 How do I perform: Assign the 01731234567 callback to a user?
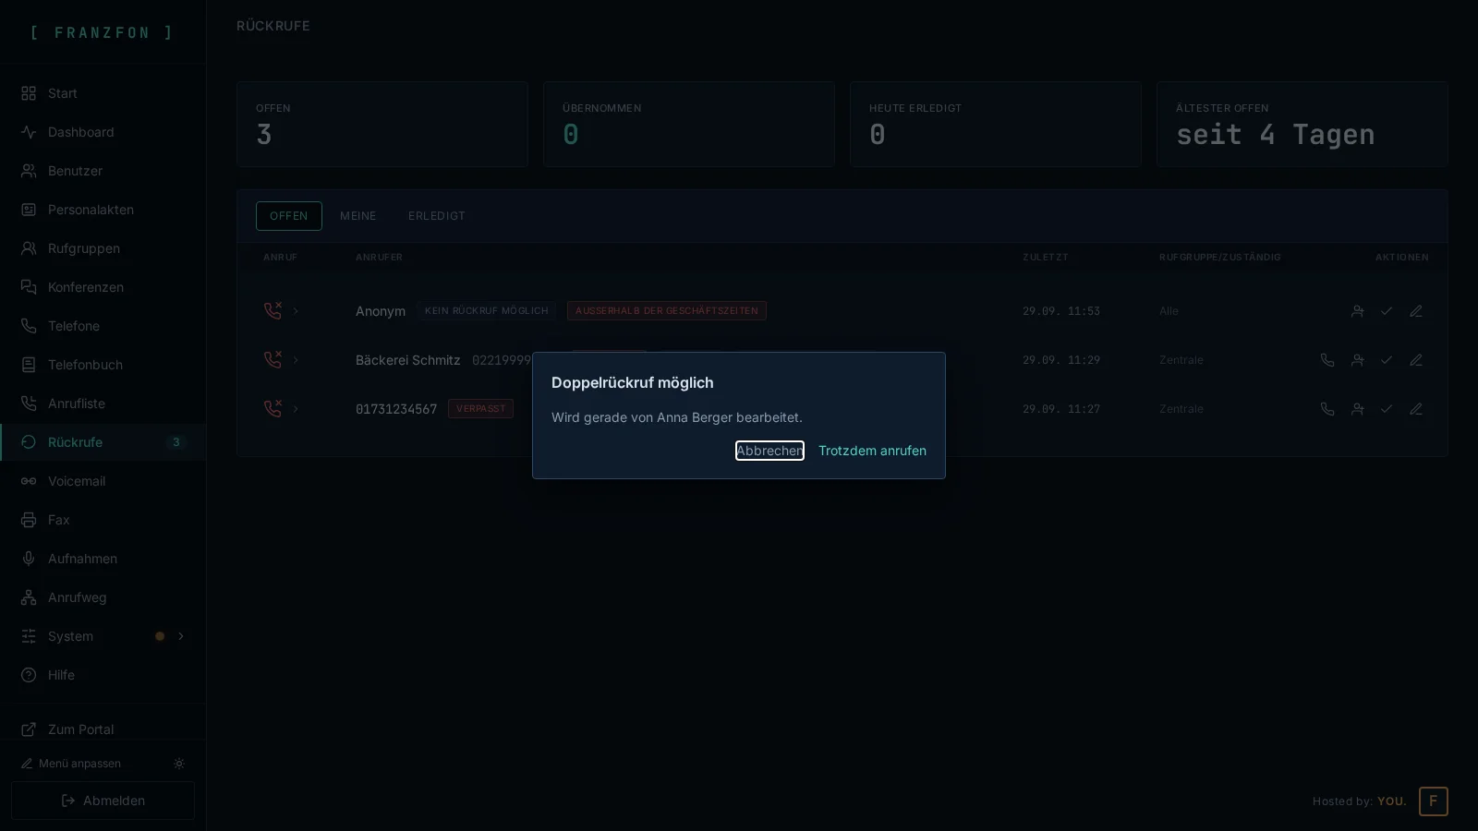(1357, 409)
